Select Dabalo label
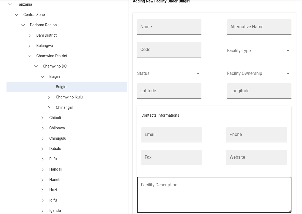Image resolution: width=302 pixels, height=214 pixels. (x=55, y=149)
